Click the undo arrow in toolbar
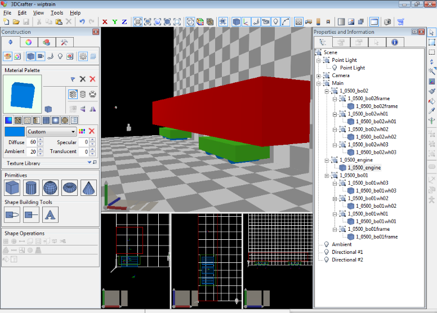Screen dimensions: 437x313 point(82,22)
